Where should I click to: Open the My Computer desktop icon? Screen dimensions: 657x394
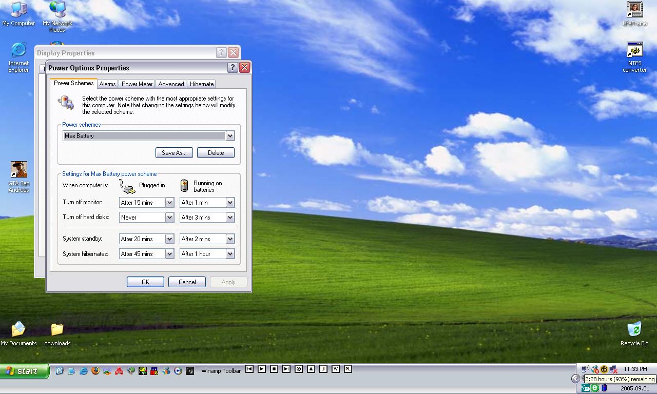[x=18, y=14]
